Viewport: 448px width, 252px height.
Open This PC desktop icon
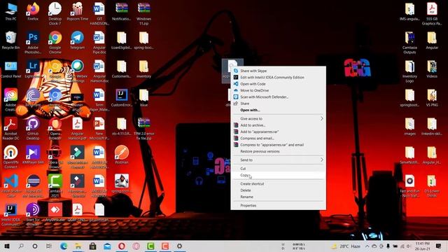(11, 12)
